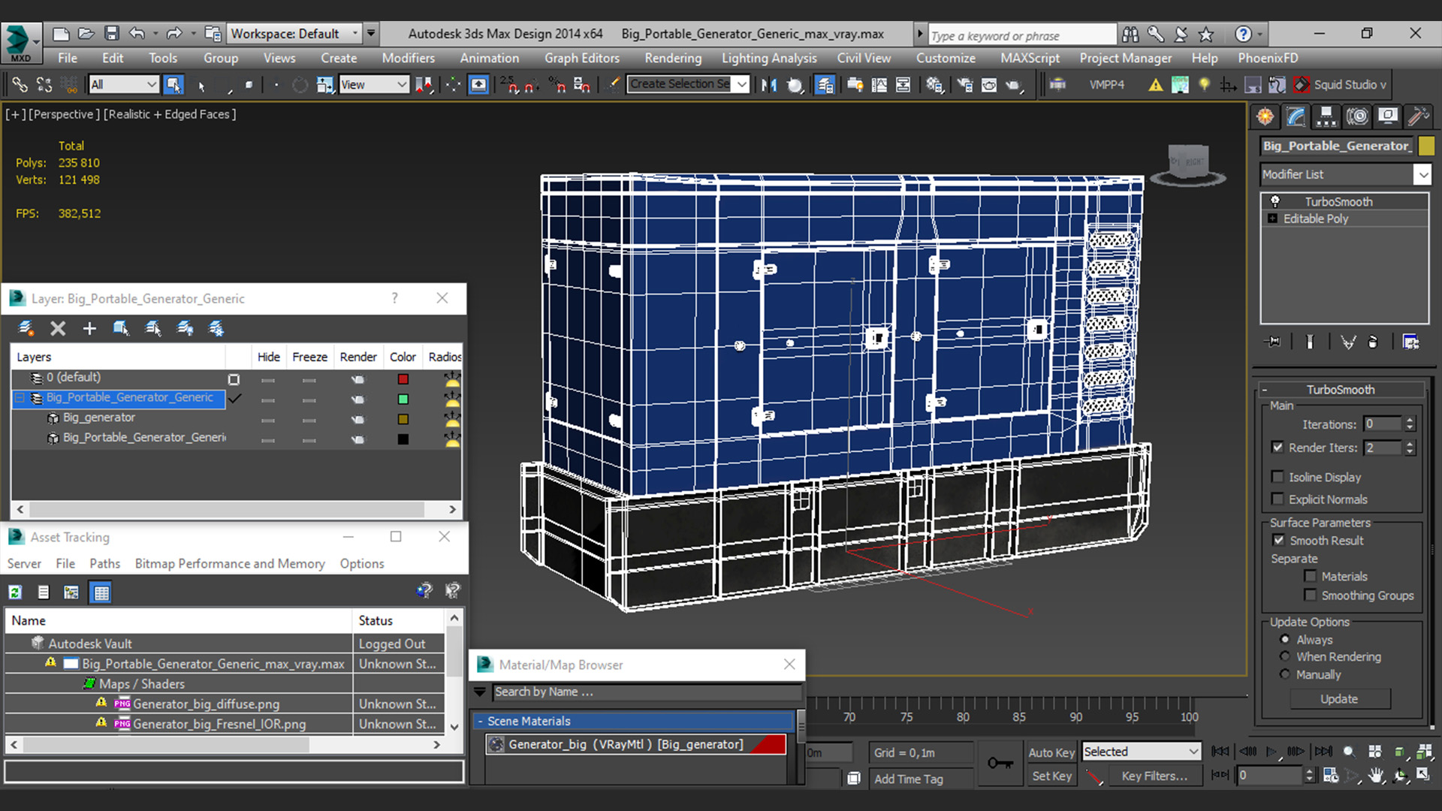Open the Create command panel tab
The width and height of the screenshot is (1442, 811).
pyautogui.click(x=1266, y=116)
